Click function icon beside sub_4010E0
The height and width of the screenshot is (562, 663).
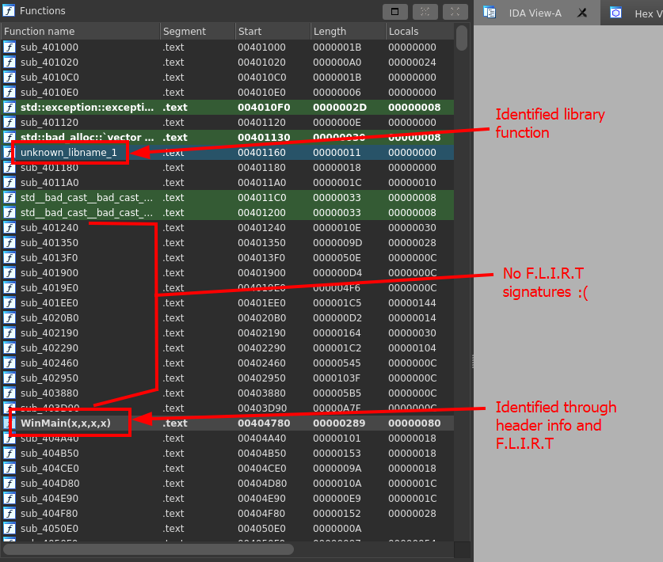[10, 92]
